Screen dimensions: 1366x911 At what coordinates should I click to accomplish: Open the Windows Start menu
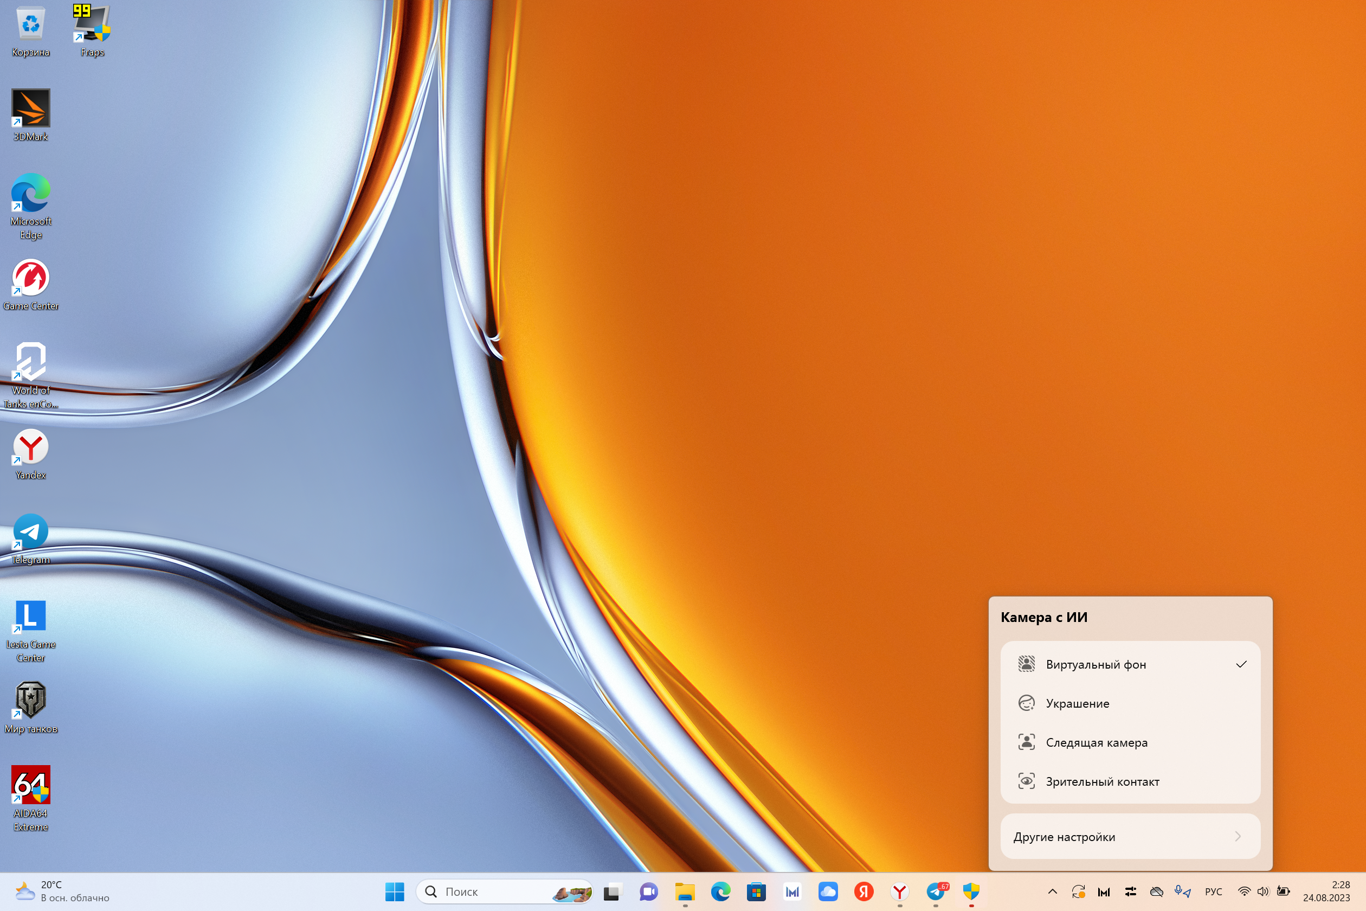395,892
